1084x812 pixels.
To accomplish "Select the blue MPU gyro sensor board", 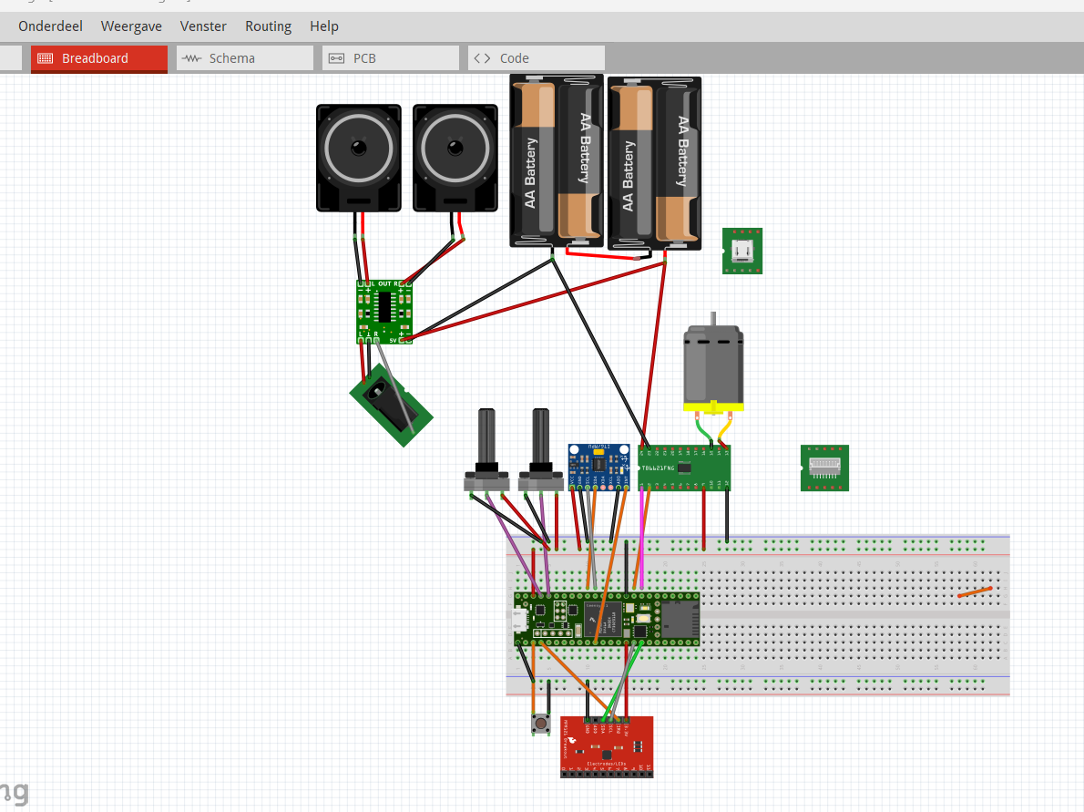I will [598, 465].
